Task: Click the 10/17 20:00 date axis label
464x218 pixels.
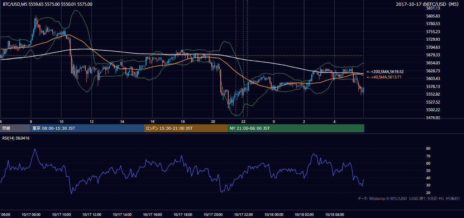Action: [213, 215]
